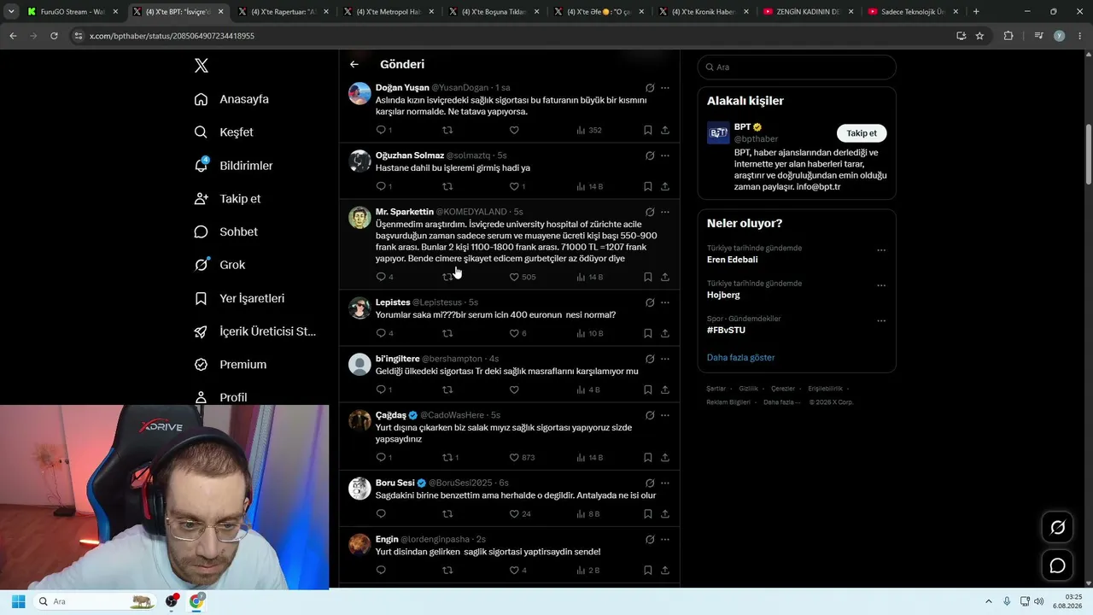Click the Daha fazla göster link
Viewport: 1093px width, 615px height.
(740, 357)
